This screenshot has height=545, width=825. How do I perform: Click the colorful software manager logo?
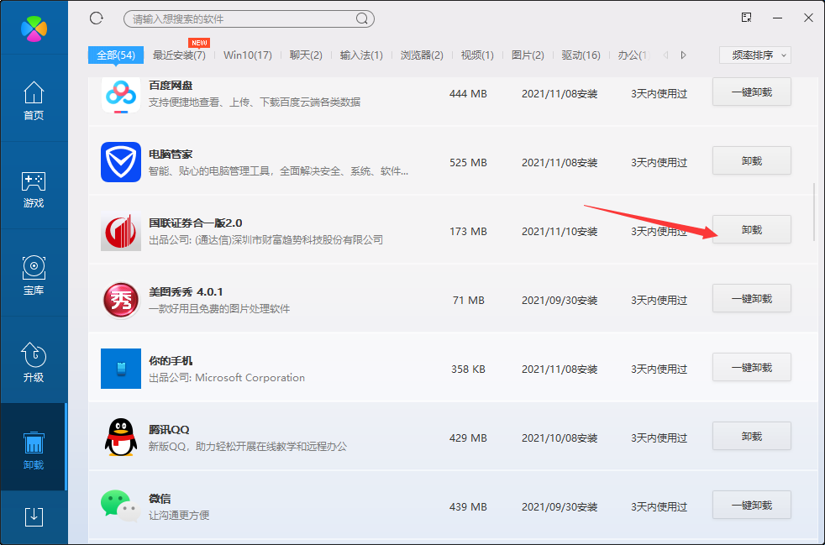pos(34,28)
